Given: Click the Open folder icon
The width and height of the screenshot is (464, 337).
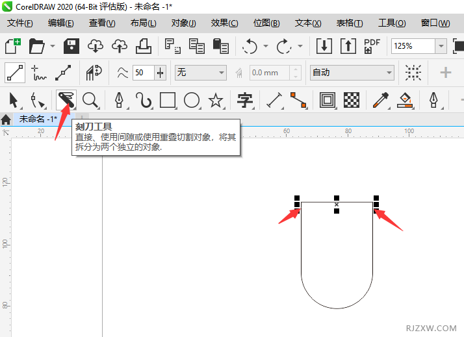Looking at the screenshot, I should pyautogui.click(x=36, y=46).
